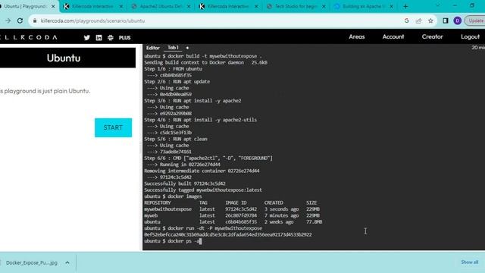Open Killercoda LinkedIn icon
This screenshot has height=273, width=485.
pyautogui.click(x=99, y=37)
